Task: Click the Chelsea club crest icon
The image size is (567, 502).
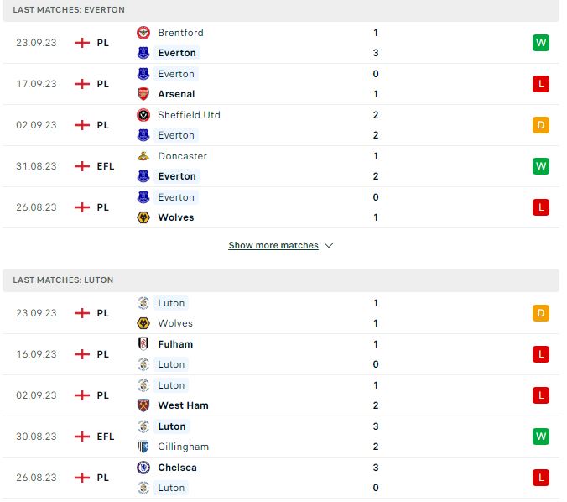Action: (143, 468)
